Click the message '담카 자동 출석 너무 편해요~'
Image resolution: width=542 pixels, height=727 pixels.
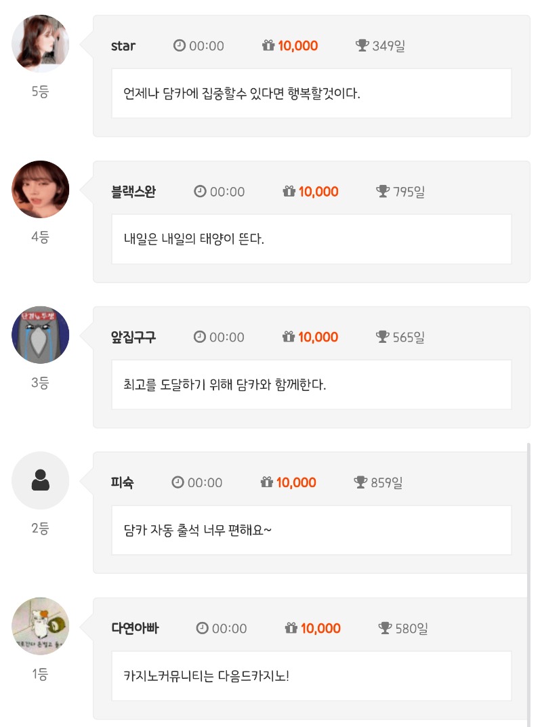pos(198,530)
